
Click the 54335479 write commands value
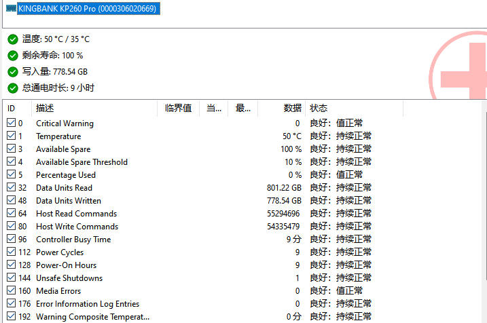coord(283,227)
